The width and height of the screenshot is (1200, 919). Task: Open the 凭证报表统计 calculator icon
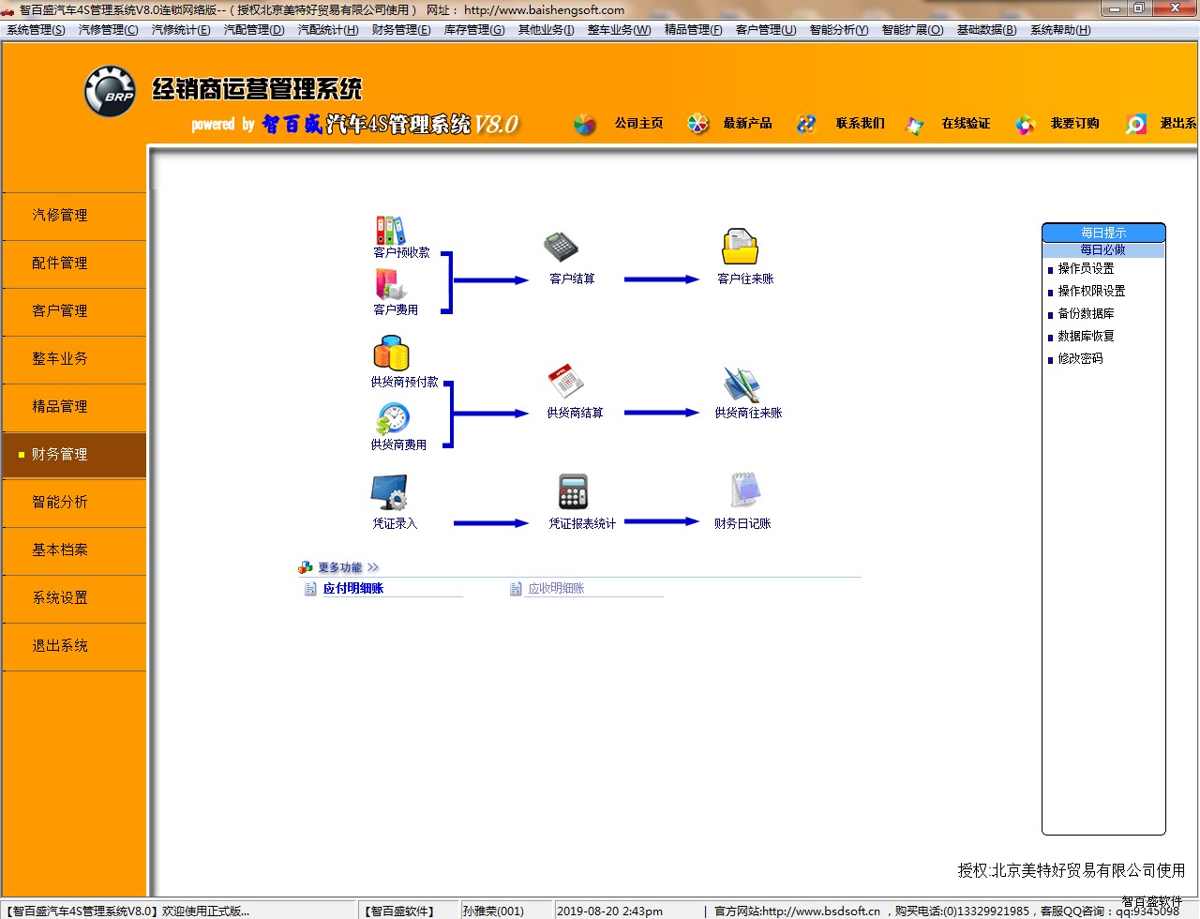(573, 491)
